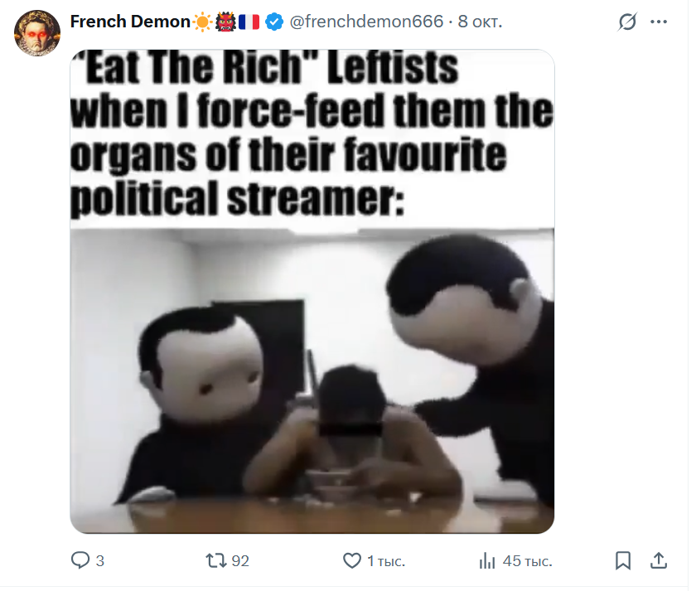This screenshot has height=591, width=696.
Task: Play the Eat The Rich meme video
Action: [312, 291]
